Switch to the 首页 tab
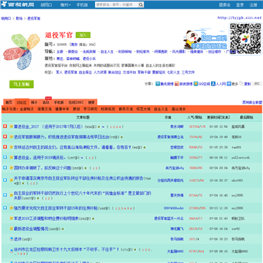 tap(9, 102)
